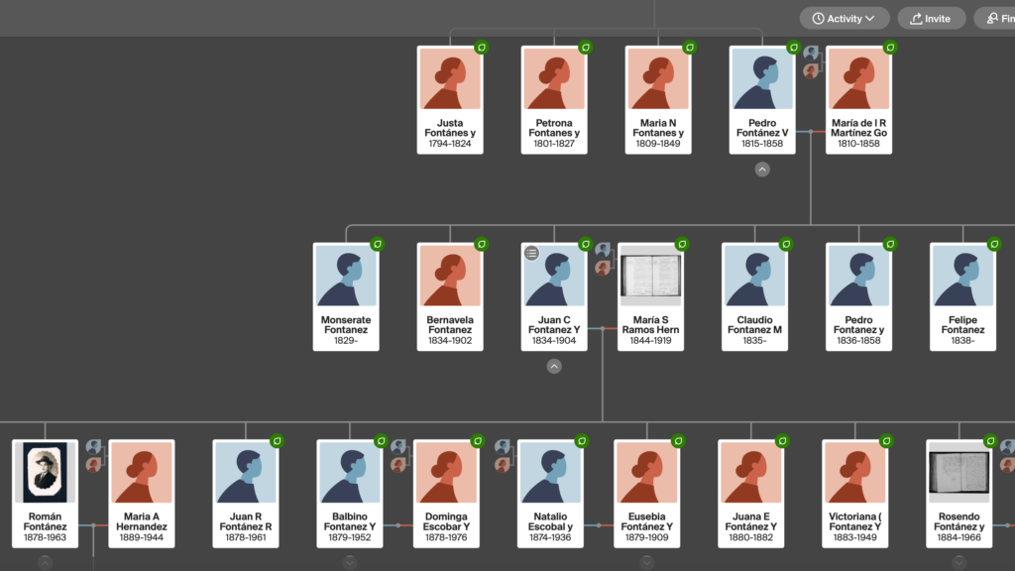Click the green leaf hint on María S Ramos
This screenshot has width=1015, height=571.
click(682, 244)
